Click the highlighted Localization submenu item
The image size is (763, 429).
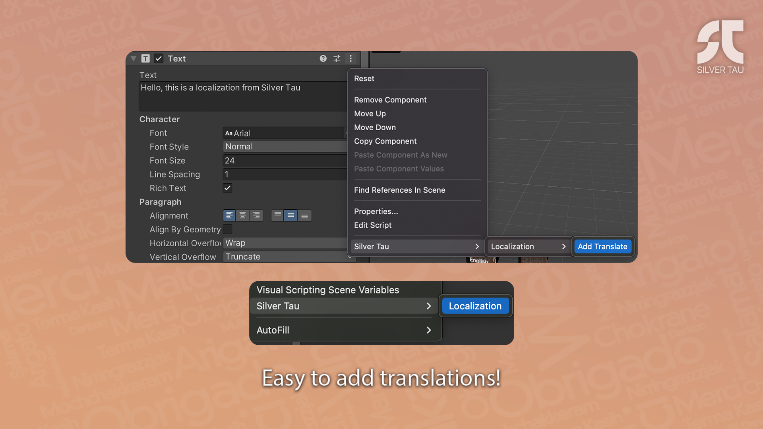point(475,306)
